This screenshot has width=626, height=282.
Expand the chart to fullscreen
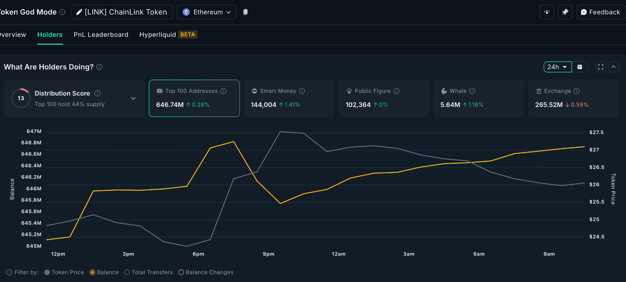tap(601, 67)
